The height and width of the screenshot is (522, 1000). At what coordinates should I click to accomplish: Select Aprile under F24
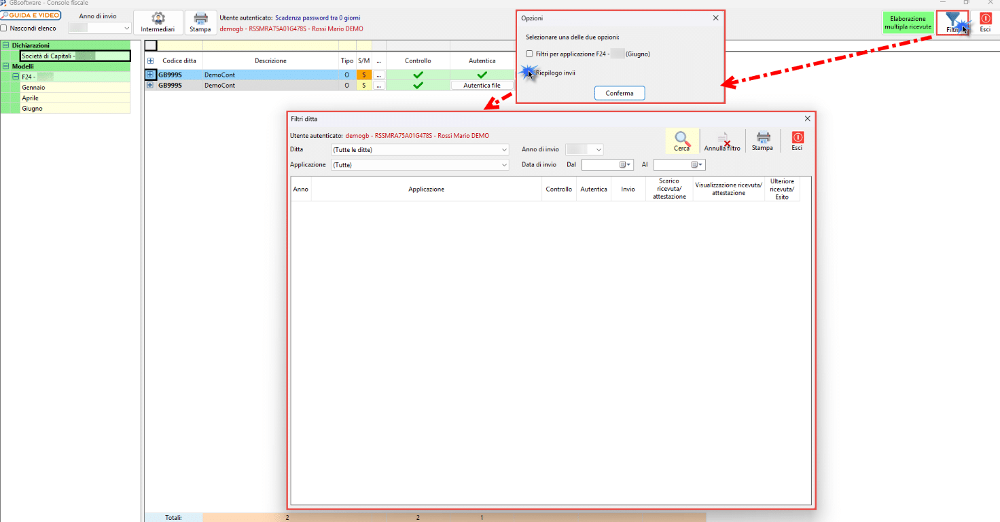[75, 98]
